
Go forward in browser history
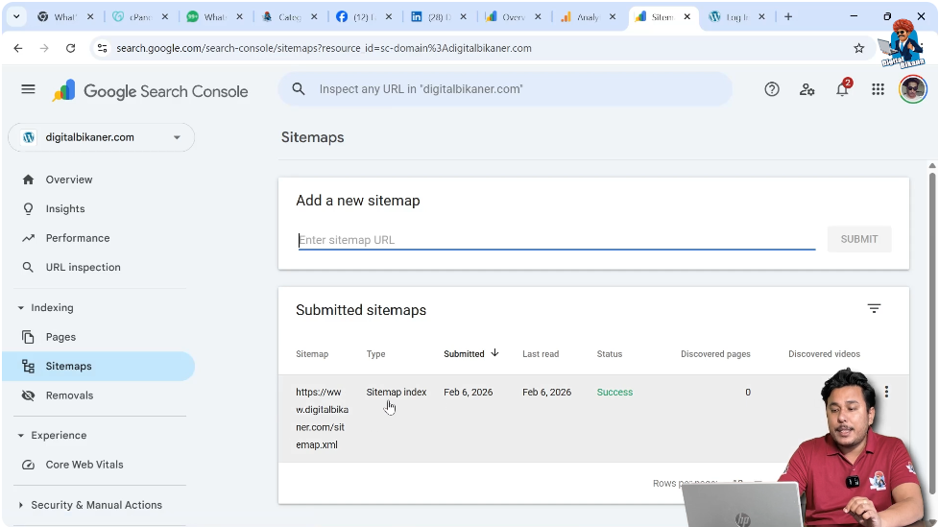pos(44,48)
